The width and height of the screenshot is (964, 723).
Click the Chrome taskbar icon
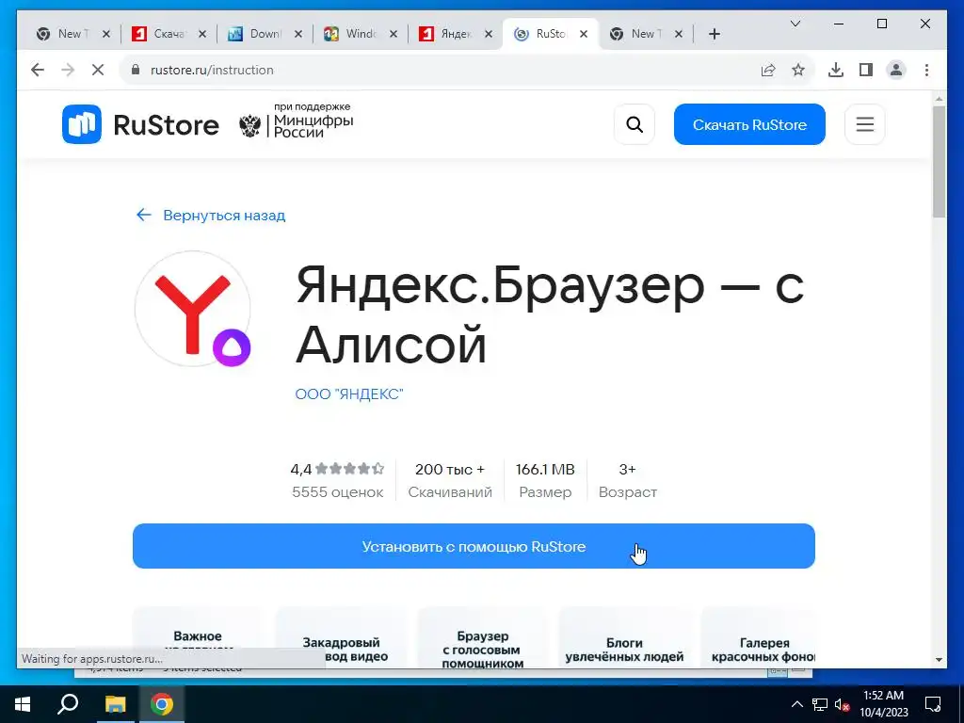point(162,704)
